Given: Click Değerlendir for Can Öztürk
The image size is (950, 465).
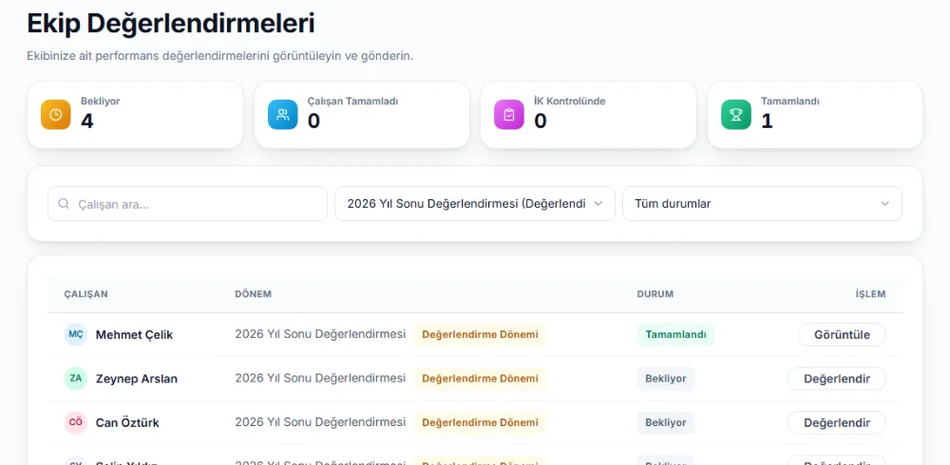Looking at the screenshot, I should point(837,422).
